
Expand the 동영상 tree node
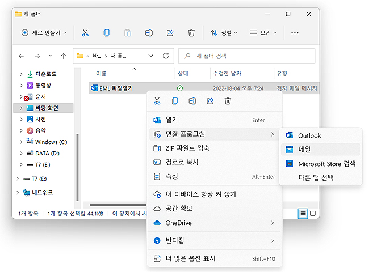21,86
